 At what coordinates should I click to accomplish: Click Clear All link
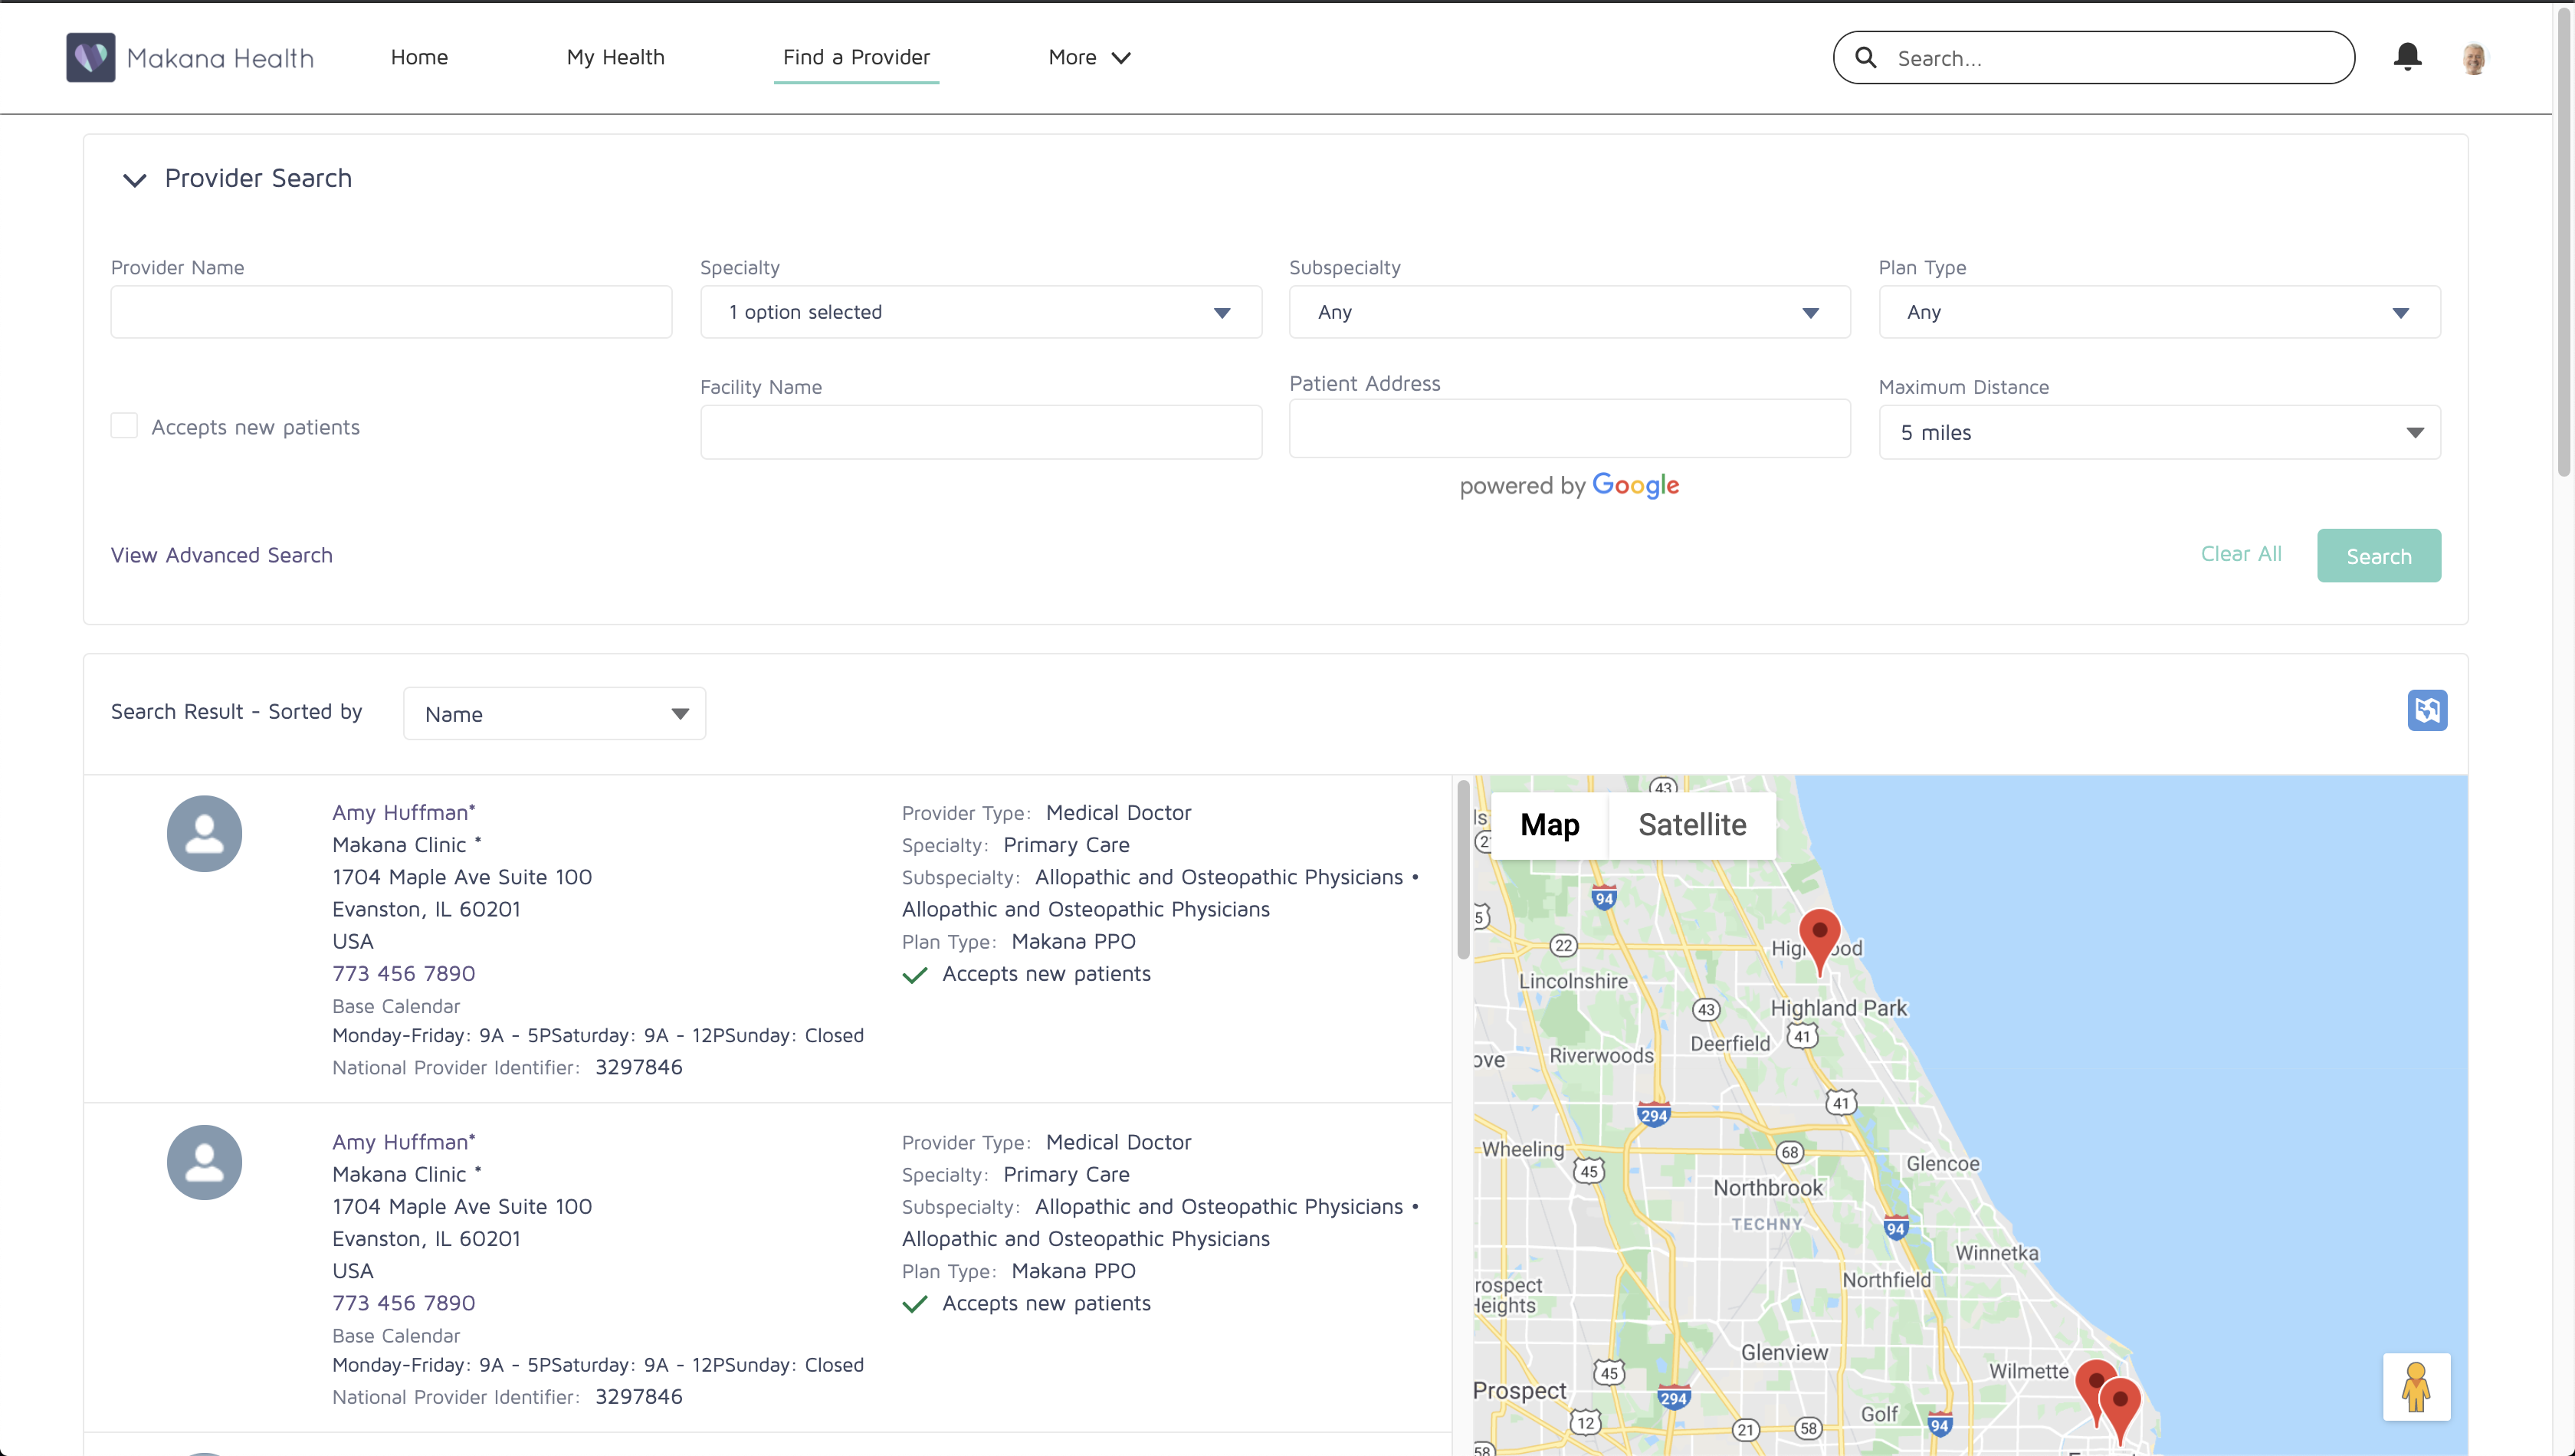pyautogui.click(x=2241, y=554)
